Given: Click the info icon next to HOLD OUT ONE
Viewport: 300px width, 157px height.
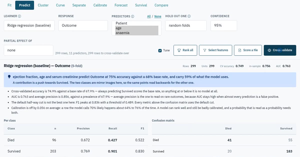Looking at the screenshot, I should click(x=189, y=16).
